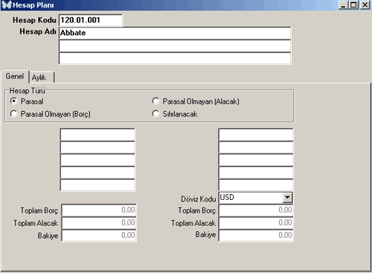
Task: Click left Toplam Borç value field
Action: click(x=99, y=210)
